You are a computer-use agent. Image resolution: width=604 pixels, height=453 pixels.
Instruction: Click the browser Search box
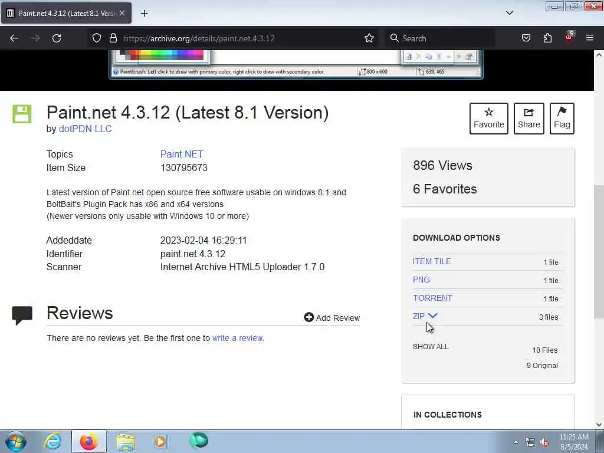click(439, 38)
